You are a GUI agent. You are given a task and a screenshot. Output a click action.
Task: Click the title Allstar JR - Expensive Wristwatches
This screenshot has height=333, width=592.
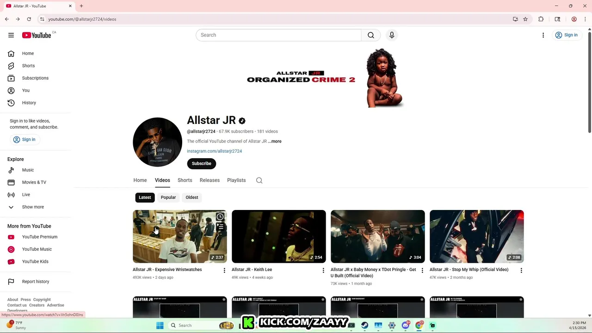pos(167,270)
